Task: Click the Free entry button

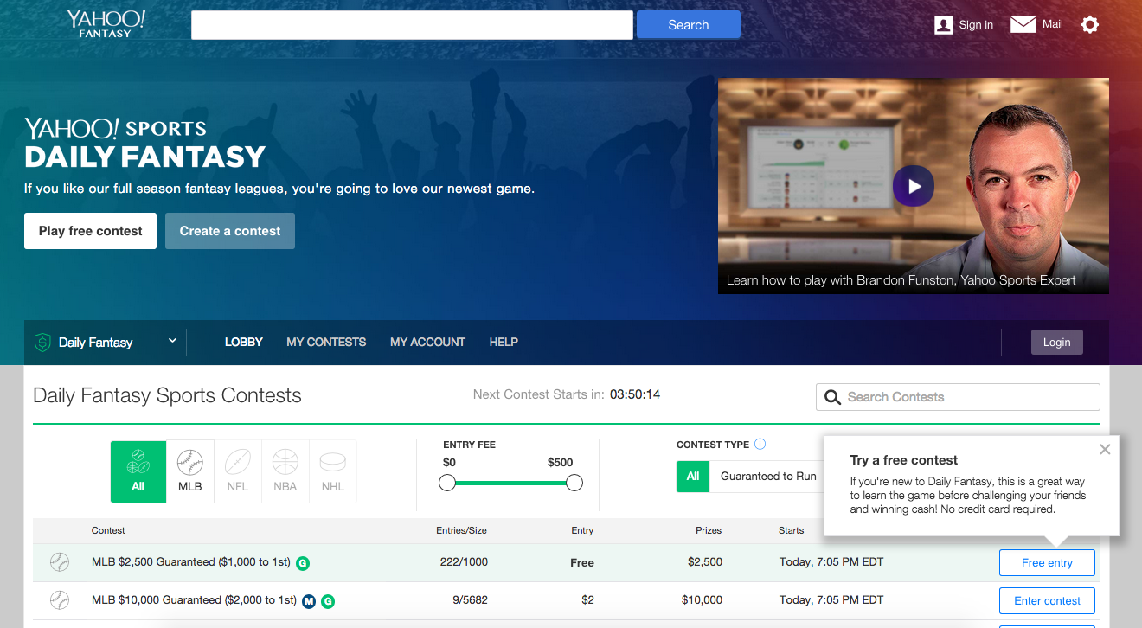Action: coord(1047,563)
